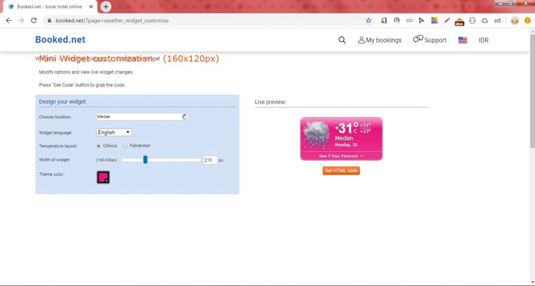
Task: Open the bar chart extension icon
Action: (497, 20)
